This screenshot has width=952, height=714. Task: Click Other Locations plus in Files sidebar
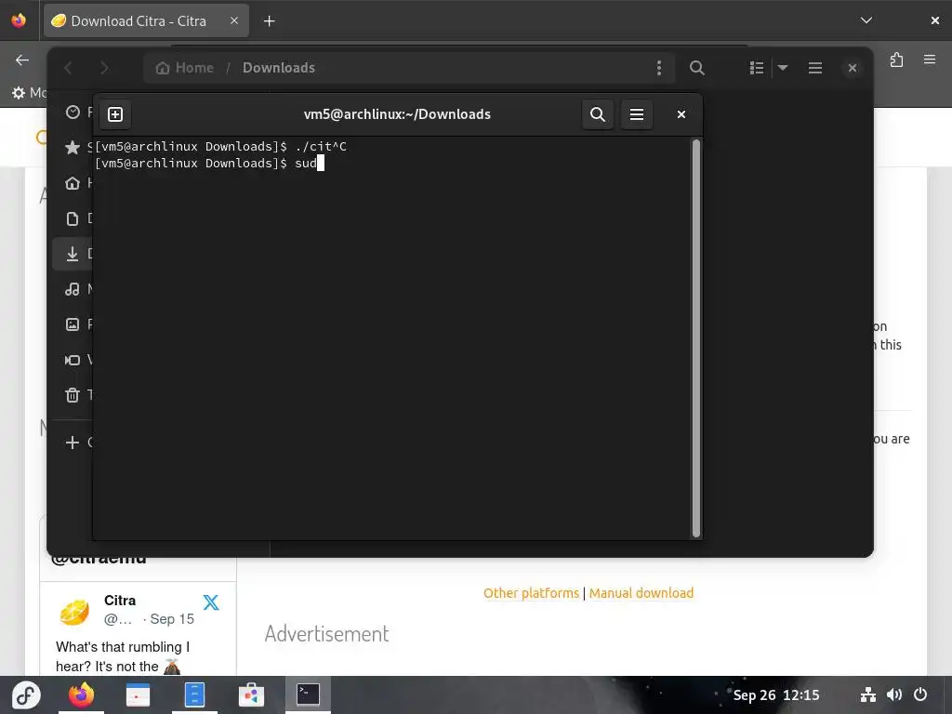73,442
